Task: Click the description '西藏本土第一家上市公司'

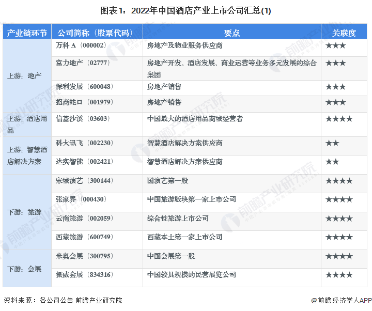Action: (x=184, y=237)
